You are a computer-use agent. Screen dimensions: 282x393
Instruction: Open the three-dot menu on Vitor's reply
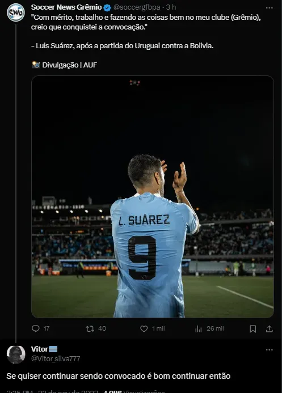coord(269,350)
